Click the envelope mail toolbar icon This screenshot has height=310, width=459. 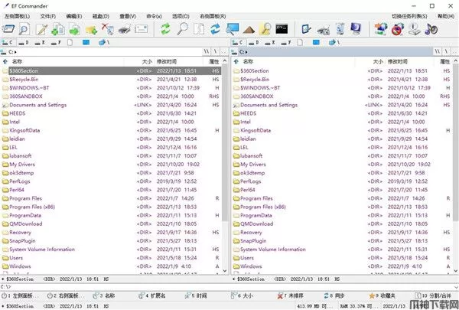142,29
